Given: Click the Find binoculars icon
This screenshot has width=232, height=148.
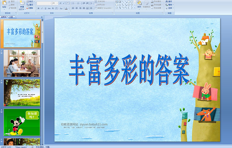Looking at the screenshot, I should tap(167, 1).
